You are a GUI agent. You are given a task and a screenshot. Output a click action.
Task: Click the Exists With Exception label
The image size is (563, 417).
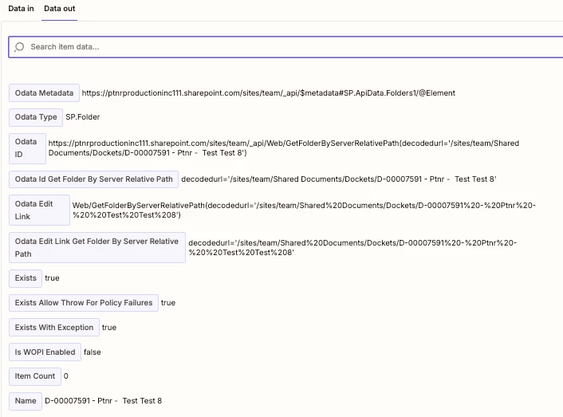click(x=54, y=327)
